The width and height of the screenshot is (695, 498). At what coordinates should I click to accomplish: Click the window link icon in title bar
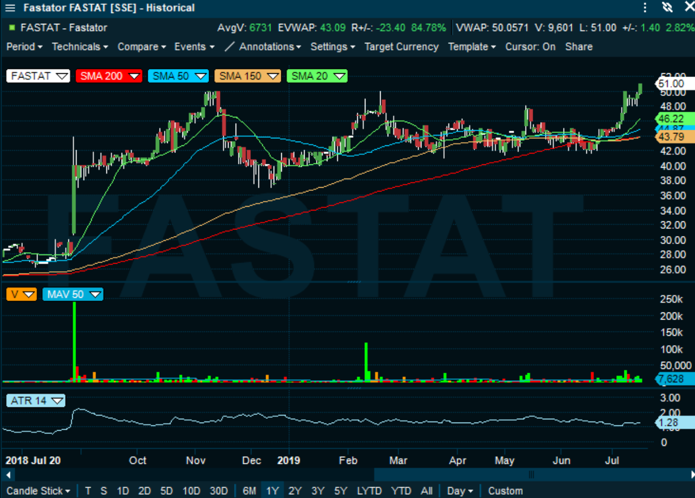(667, 8)
